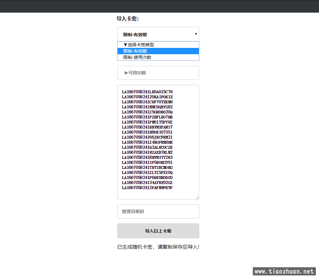The height and width of the screenshot is (277, 319).
Task: Focus the 管理员密码 password field
Action: point(158,211)
